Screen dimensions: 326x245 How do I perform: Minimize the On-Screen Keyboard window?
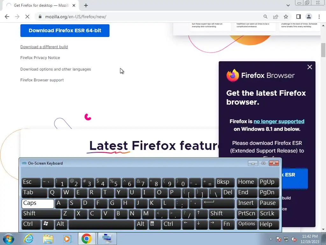coord(253,163)
